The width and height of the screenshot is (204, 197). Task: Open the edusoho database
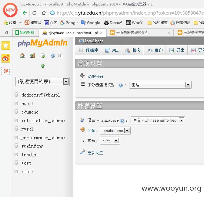[x=30, y=112]
